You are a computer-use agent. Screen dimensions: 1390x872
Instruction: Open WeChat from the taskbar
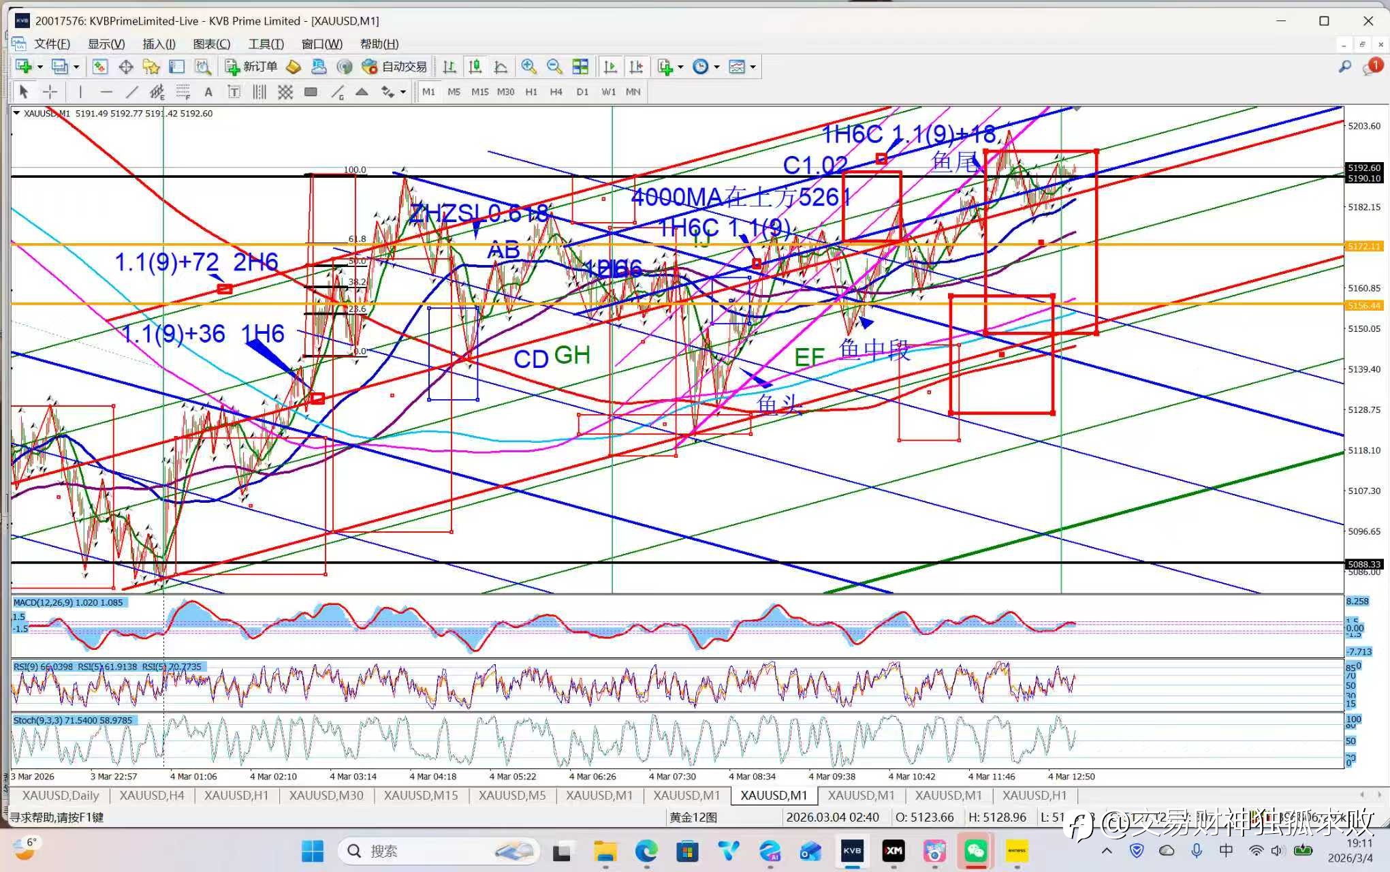pos(975,850)
